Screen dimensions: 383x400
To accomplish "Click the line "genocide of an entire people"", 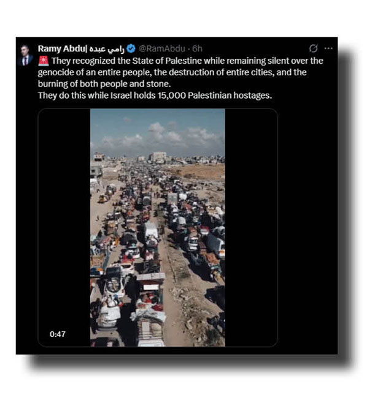I will [x=172, y=72].
